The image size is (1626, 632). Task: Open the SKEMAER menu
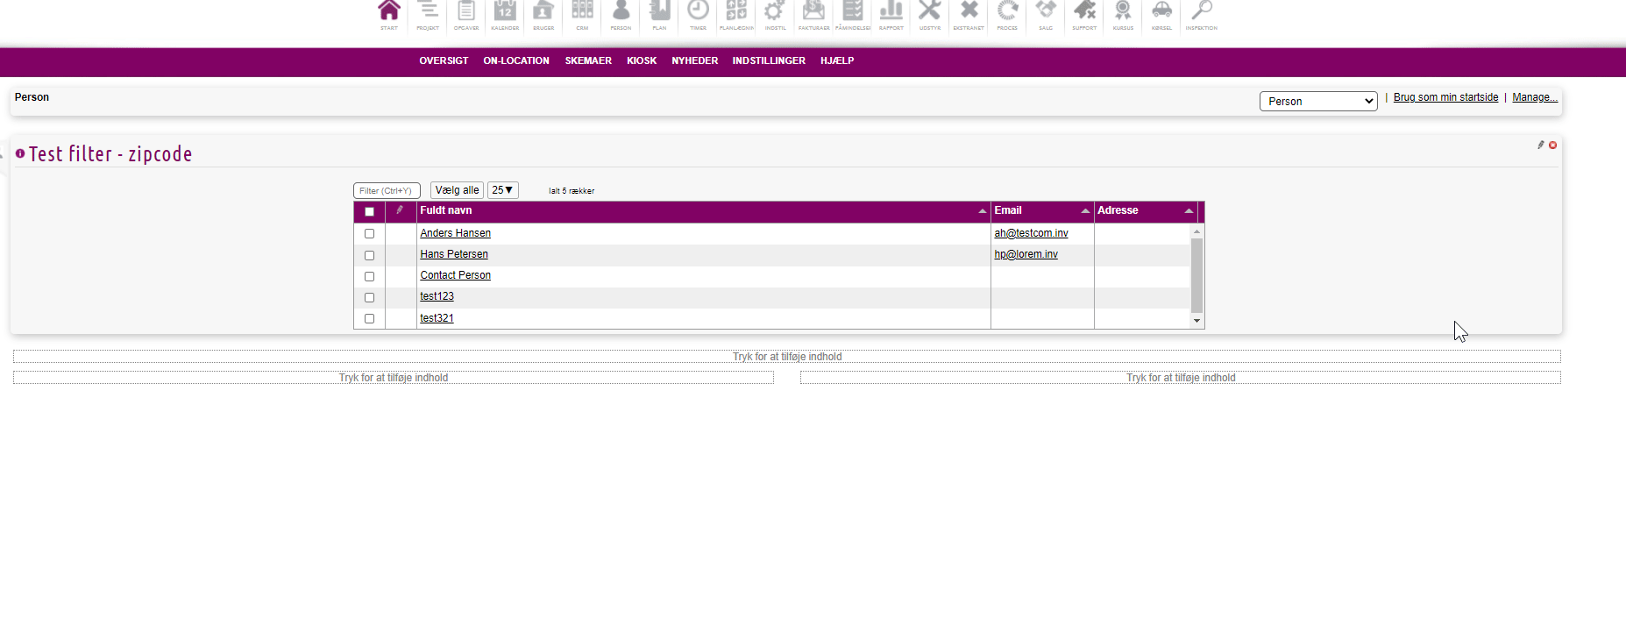click(587, 61)
